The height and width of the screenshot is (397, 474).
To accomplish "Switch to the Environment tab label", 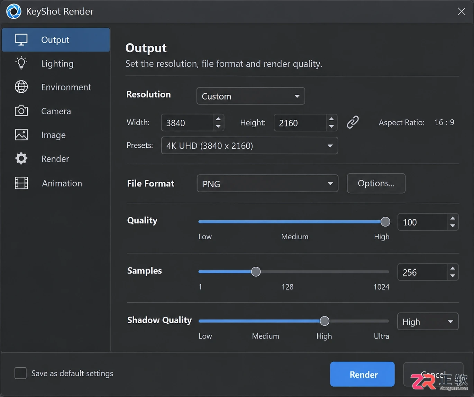I will (x=66, y=87).
